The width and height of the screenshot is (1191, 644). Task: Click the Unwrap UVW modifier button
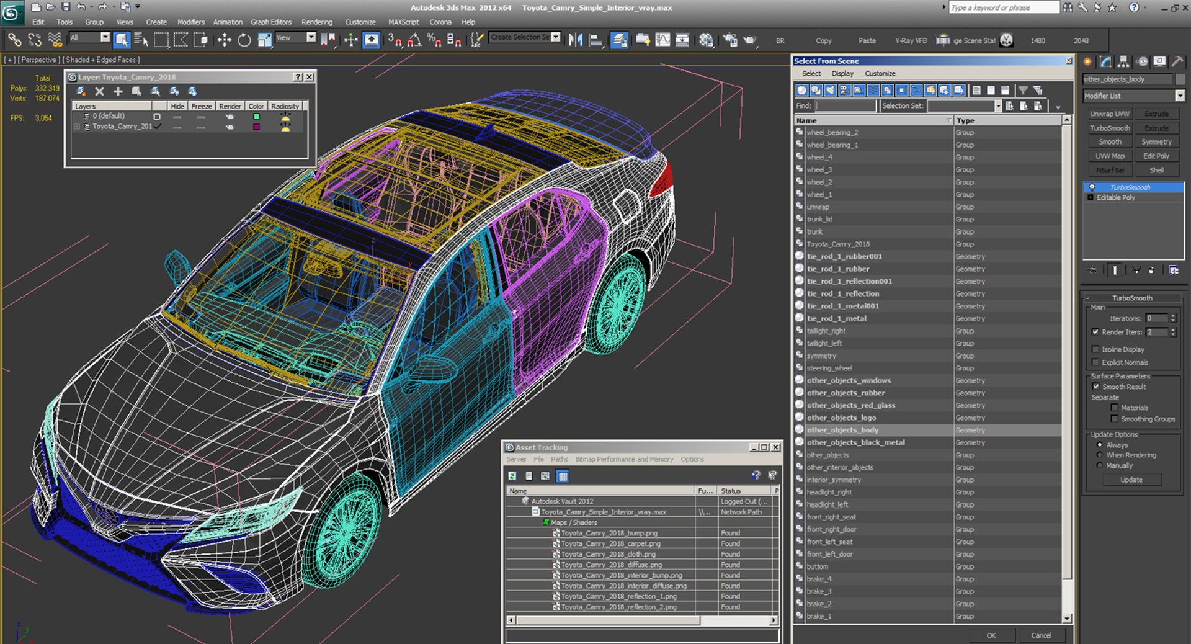[1110, 114]
